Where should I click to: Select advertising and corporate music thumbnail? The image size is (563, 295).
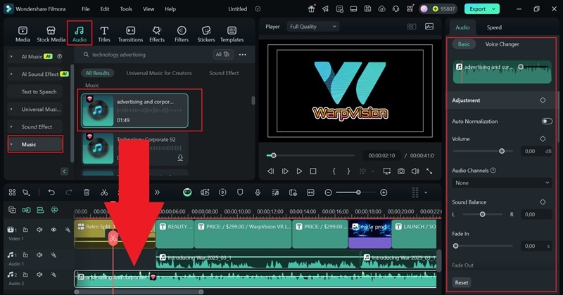(98, 110)
